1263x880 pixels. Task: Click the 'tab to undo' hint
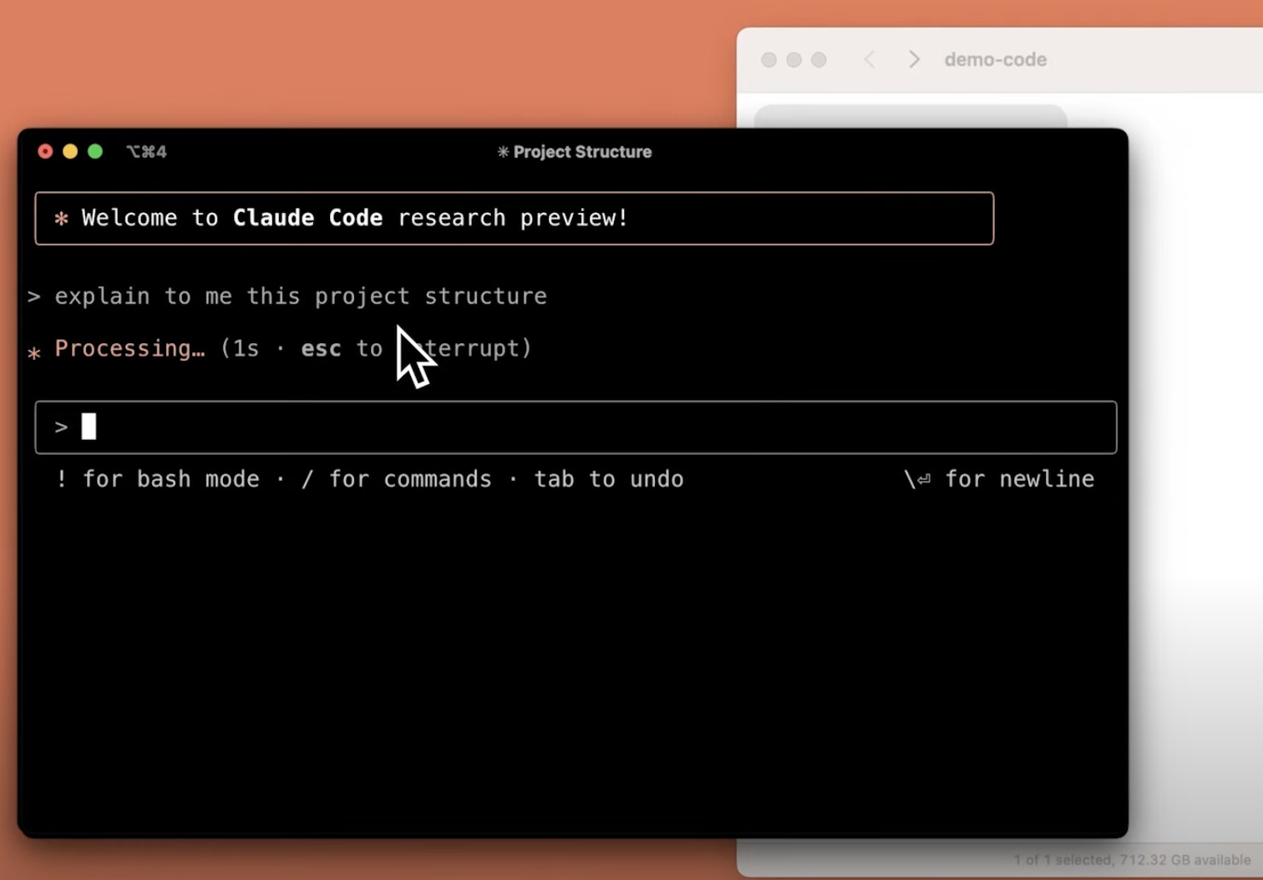(609, 478)
